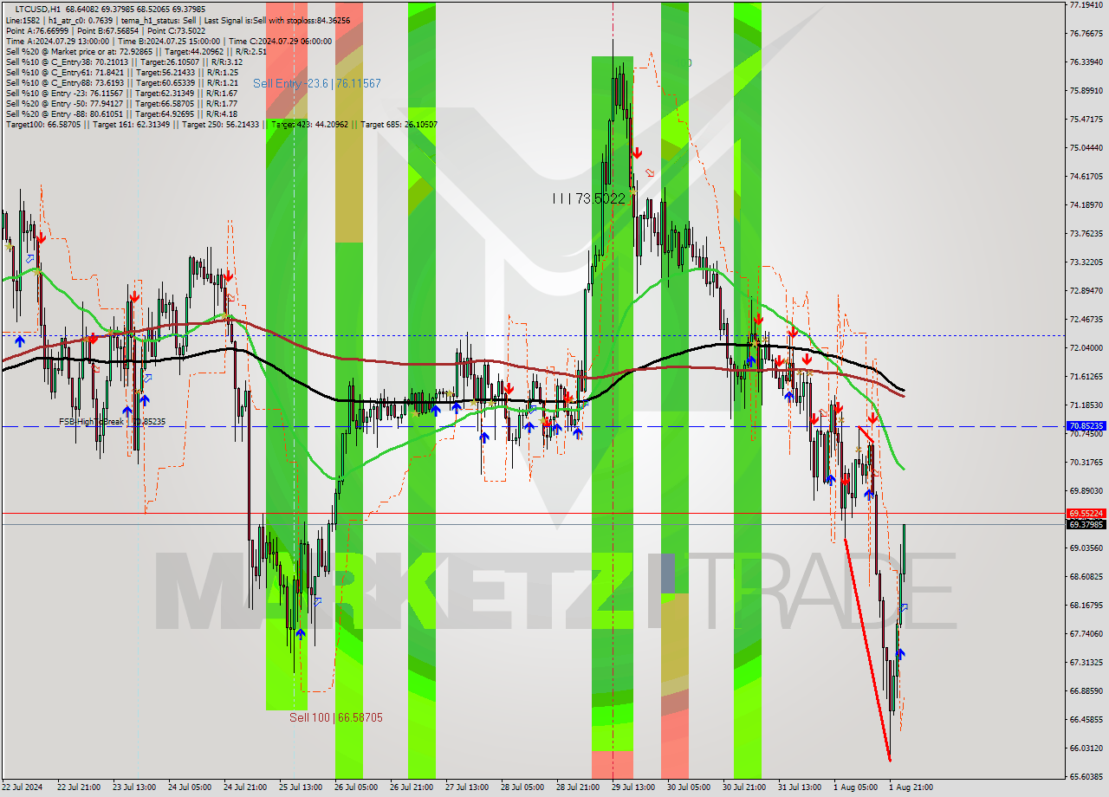
Task: Click the 'Sell %10 @ C_Entry61: 71.8421' line
Action: coord(122,72)
